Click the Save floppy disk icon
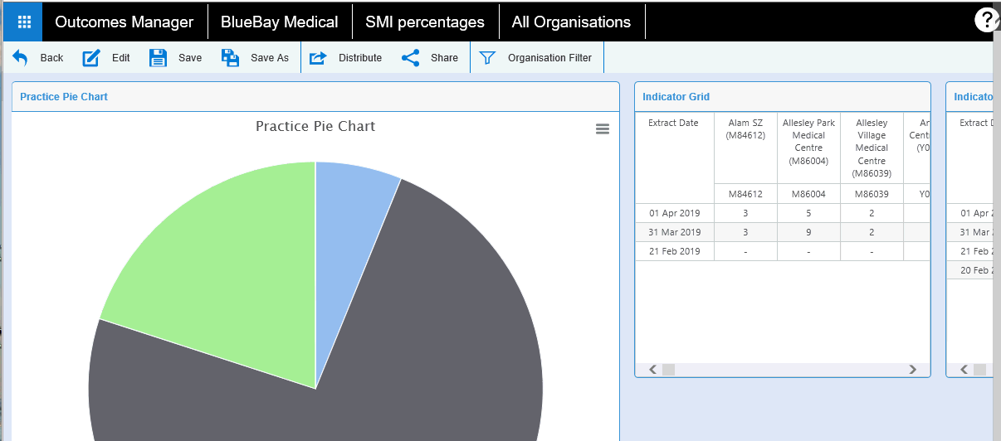1001x441 pixels. coord(159,58)
